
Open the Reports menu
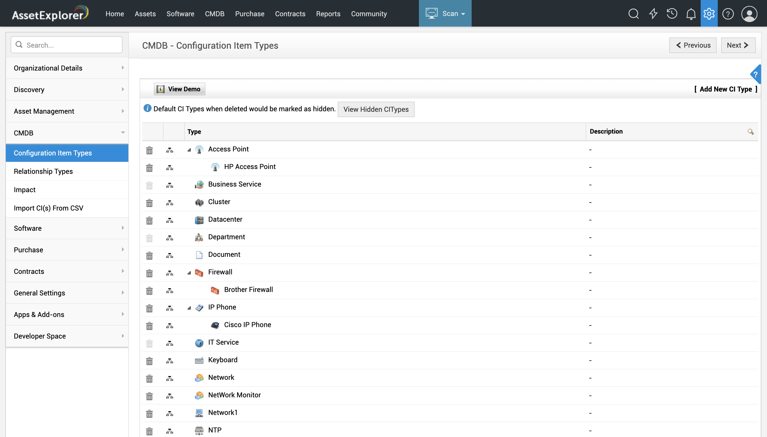pyautogui.click(x=328, y=14)
